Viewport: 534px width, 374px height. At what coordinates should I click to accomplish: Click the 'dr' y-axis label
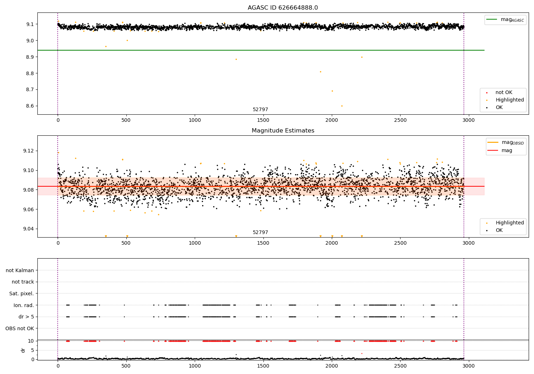[x=23, y=350]
